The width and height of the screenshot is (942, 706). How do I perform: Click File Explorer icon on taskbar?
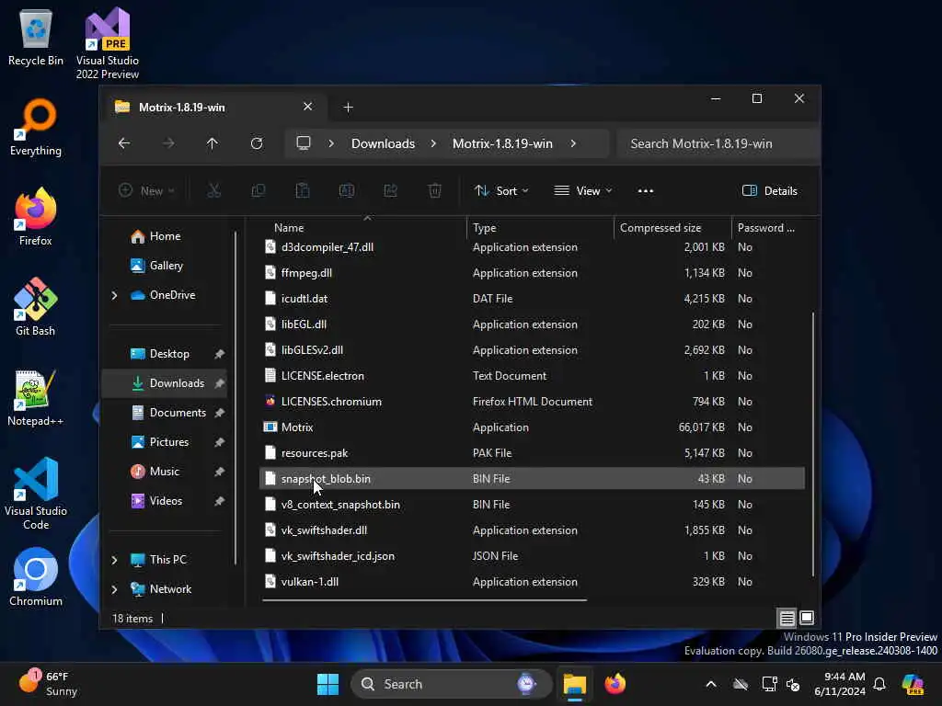pyautogui.click(x=574, y=684)
